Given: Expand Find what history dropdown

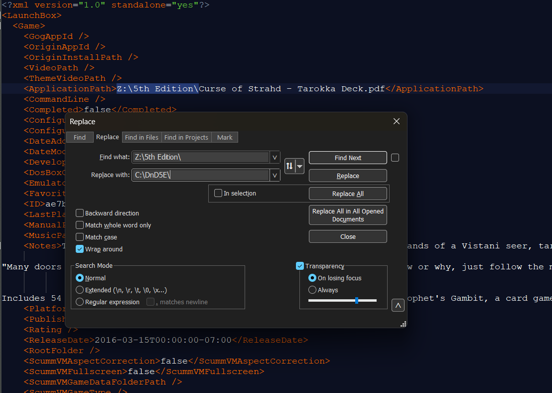Looking at the screenshot, I should tap(275, 157).
